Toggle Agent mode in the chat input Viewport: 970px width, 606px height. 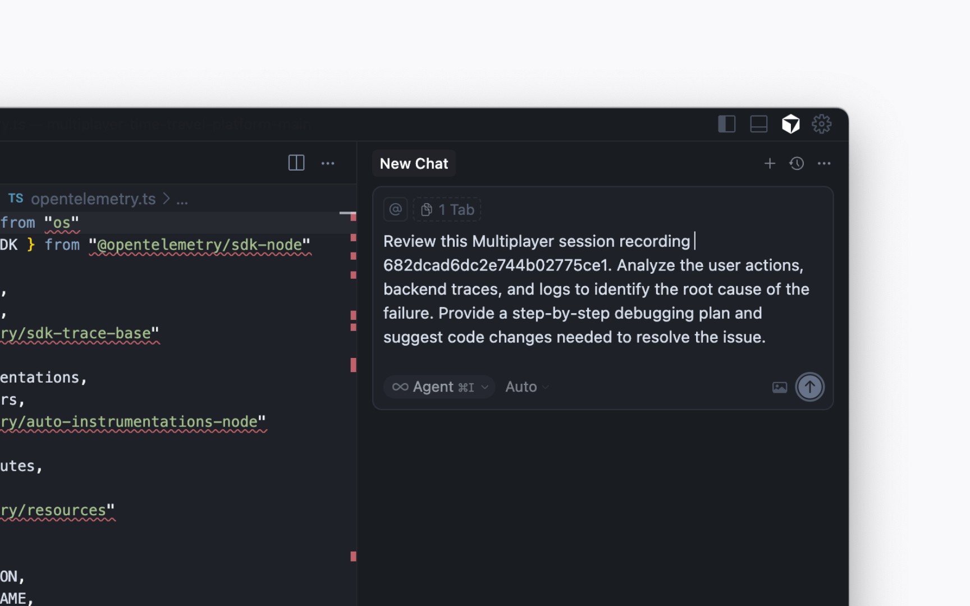[433, 387]
